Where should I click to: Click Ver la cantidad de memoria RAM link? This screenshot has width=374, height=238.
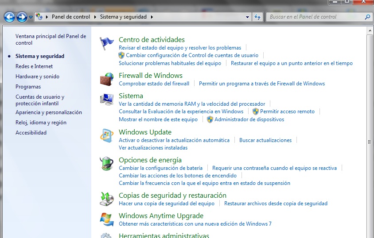[192, 104]
